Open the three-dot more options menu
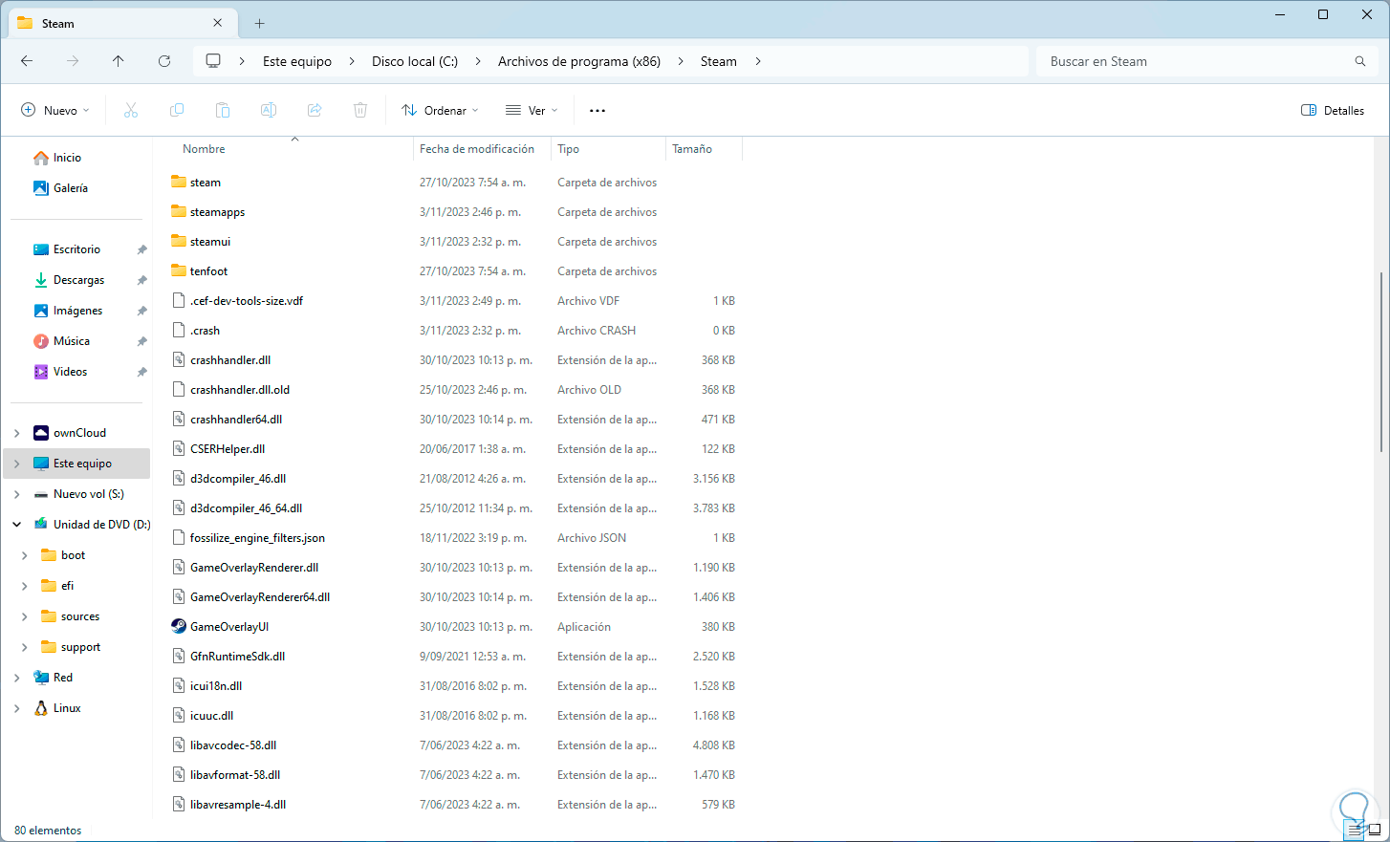The image size is (1390, 842). 597,111
